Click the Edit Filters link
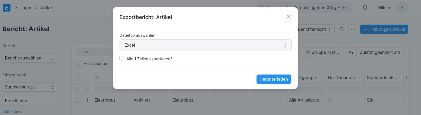 [x=12, y=112]
